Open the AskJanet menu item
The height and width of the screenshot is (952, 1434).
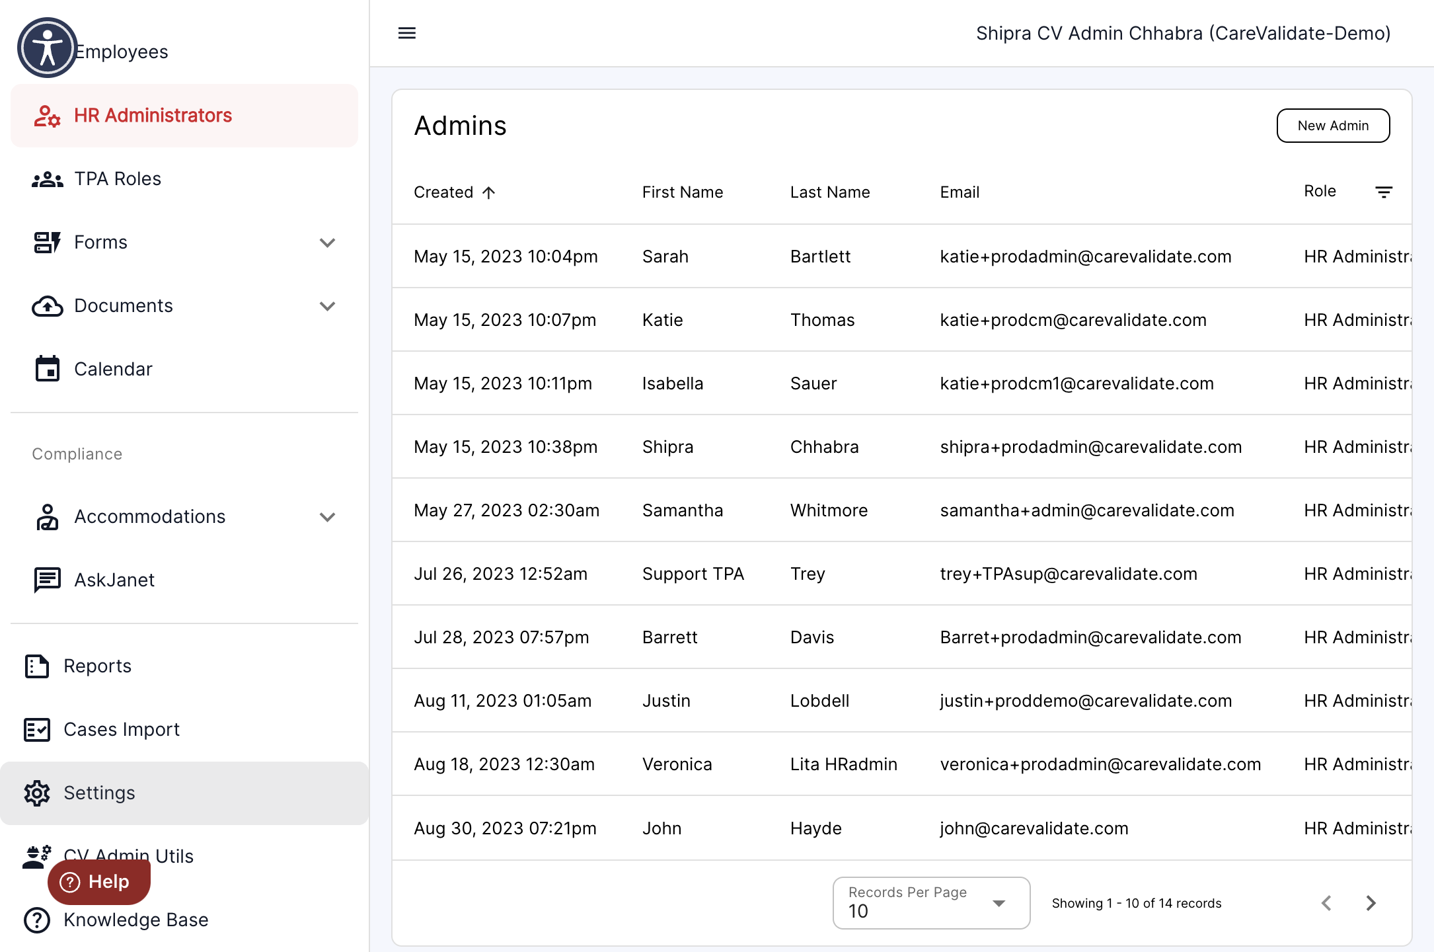(184, 580)
